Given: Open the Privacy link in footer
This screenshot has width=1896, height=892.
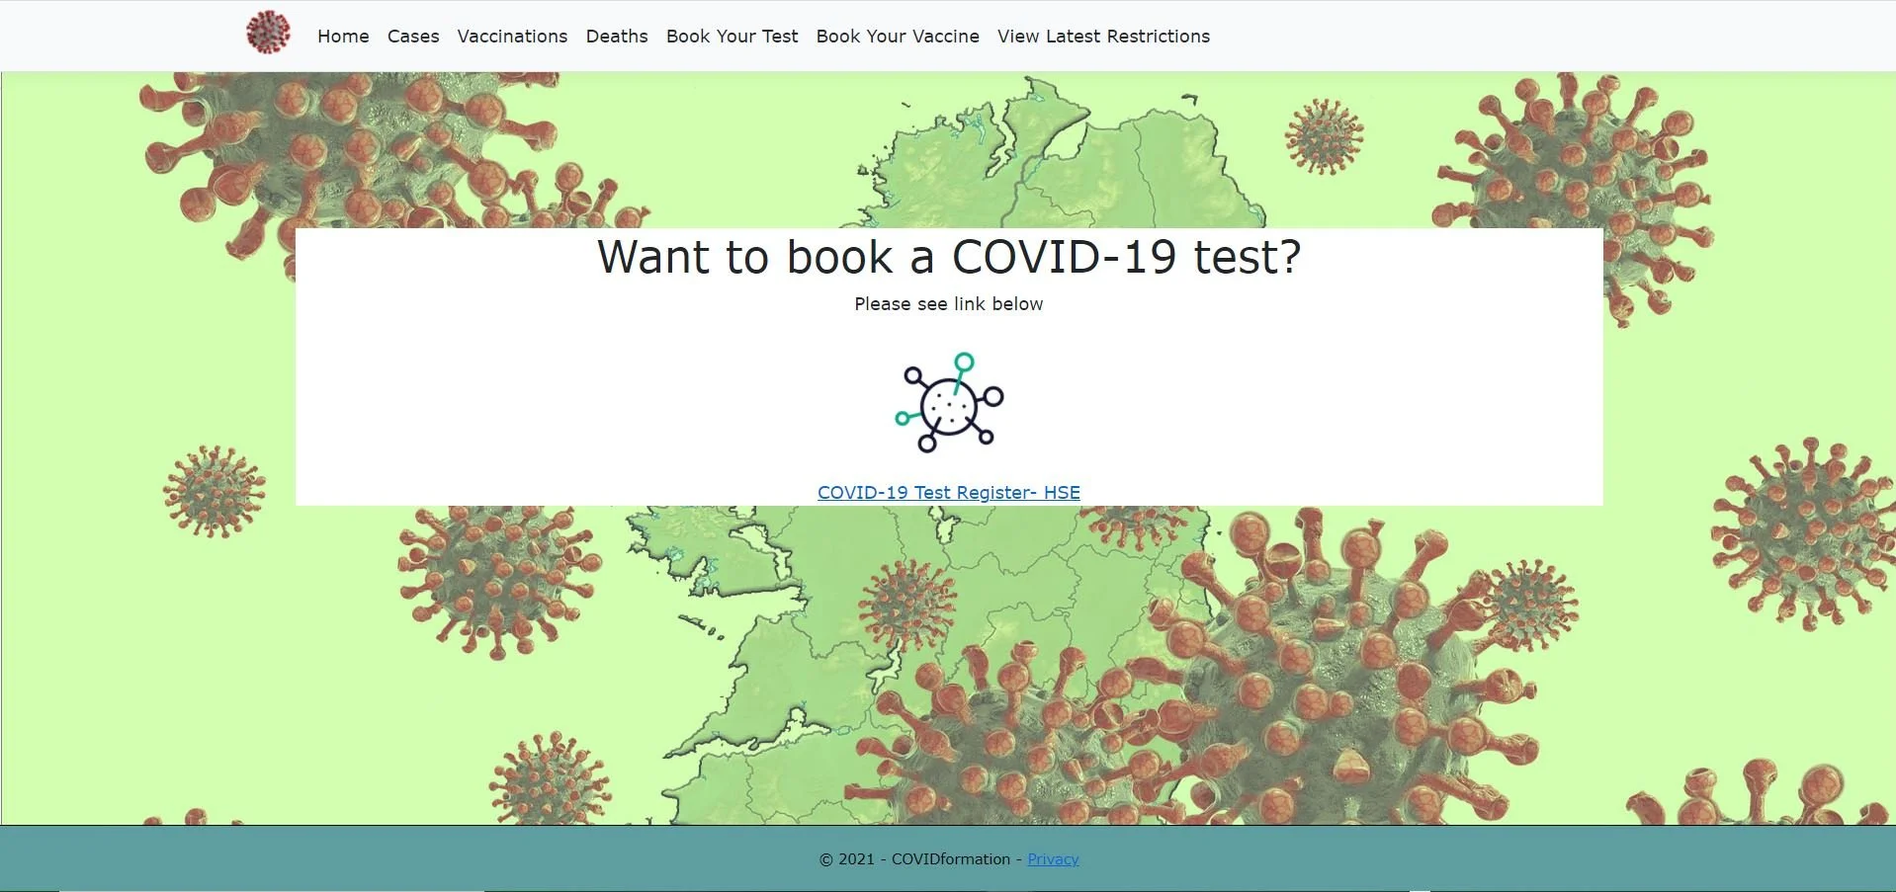Looking at the screenshot, I should click(1053, 859).
